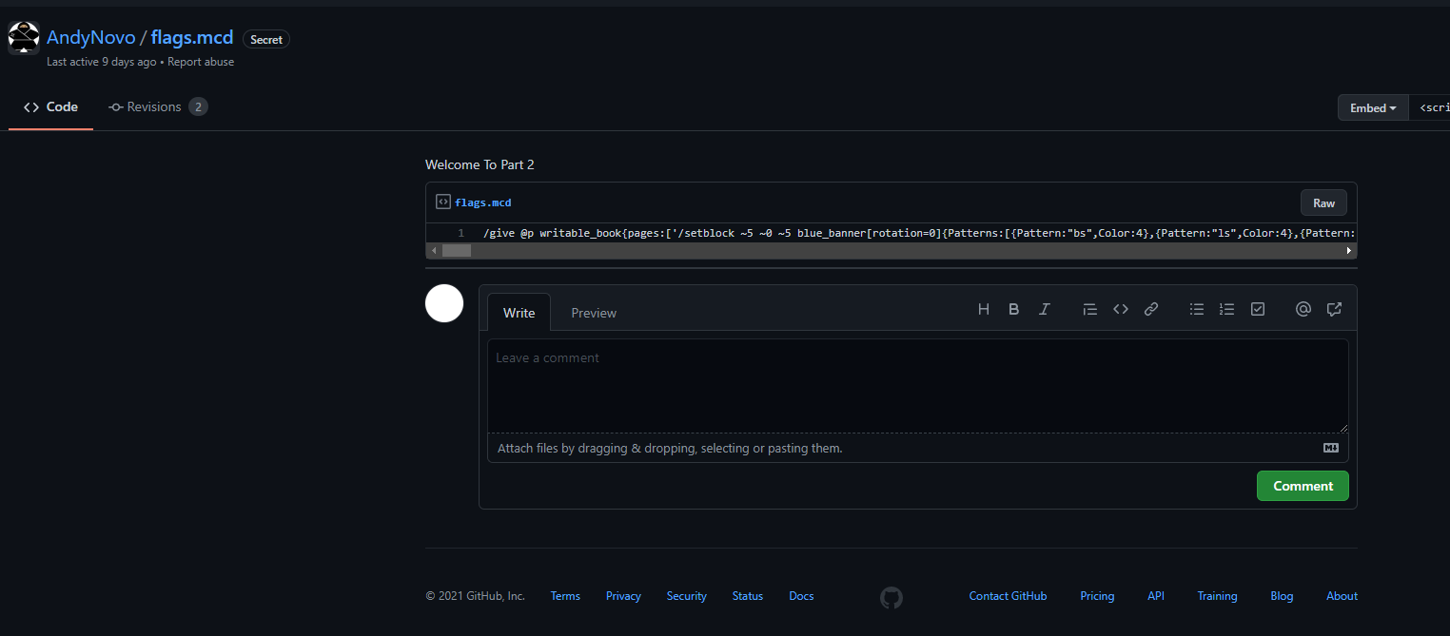Open the Privacy footer link
1450x636 pixels.
tap(623, 596)
